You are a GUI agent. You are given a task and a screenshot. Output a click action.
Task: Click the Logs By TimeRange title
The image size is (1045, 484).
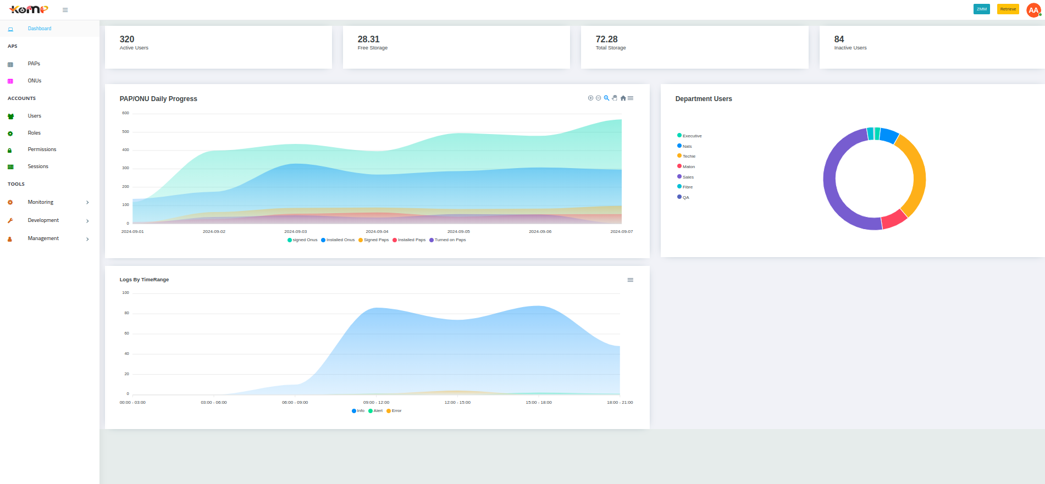[x=144, y=280]
